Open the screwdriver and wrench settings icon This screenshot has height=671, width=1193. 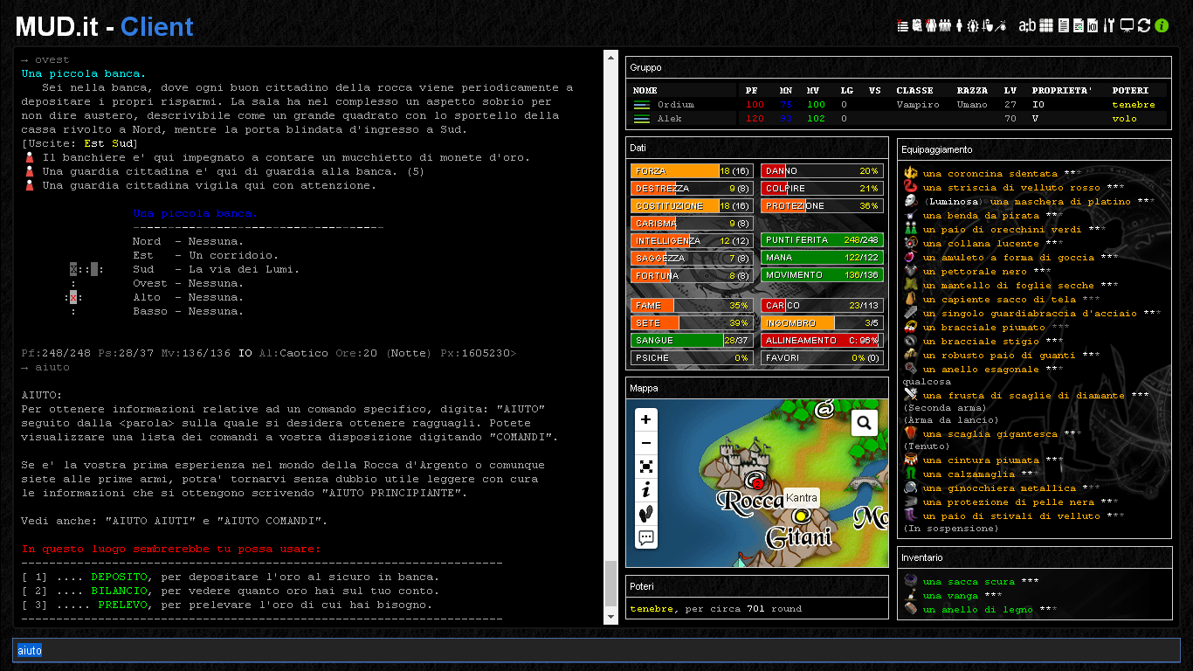click(x=1109, y=25)
